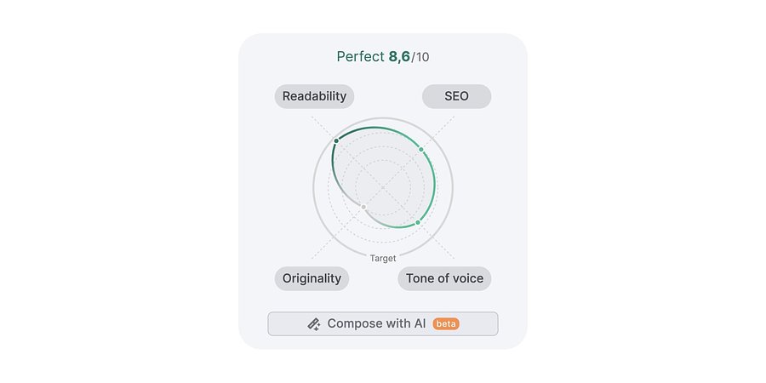
Task: Click the center point of the radar chart
Action: tap(383, 187)
